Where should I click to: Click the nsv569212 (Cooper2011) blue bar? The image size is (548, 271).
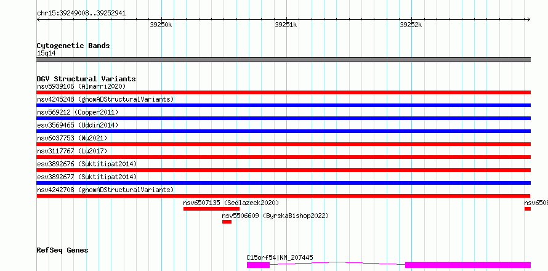pos(283,118)
